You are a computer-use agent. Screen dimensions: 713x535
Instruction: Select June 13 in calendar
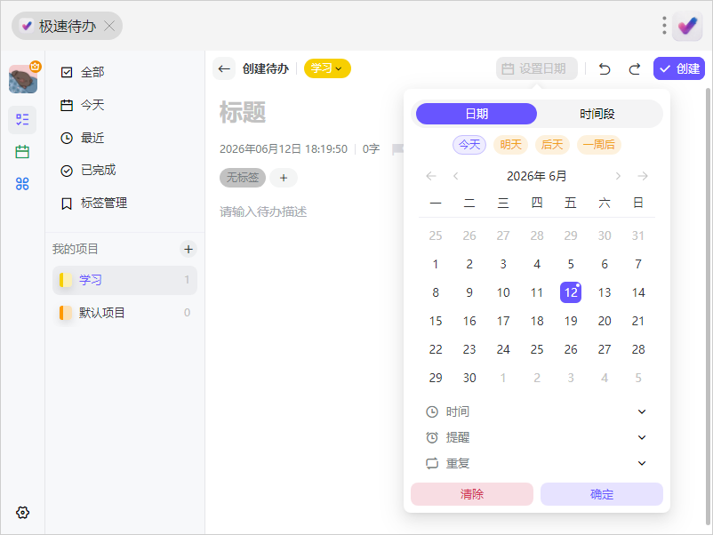point(605,292)
